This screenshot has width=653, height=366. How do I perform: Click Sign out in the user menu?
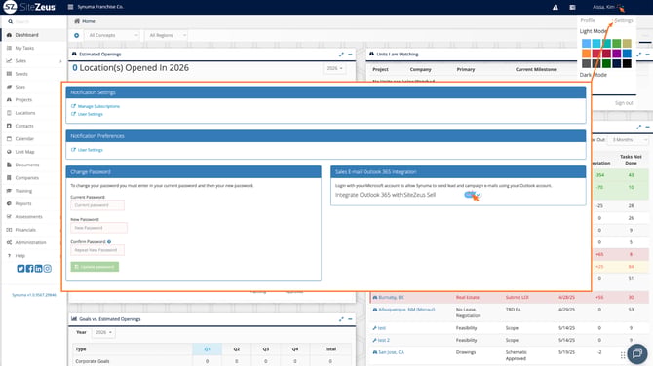point(624,103)
